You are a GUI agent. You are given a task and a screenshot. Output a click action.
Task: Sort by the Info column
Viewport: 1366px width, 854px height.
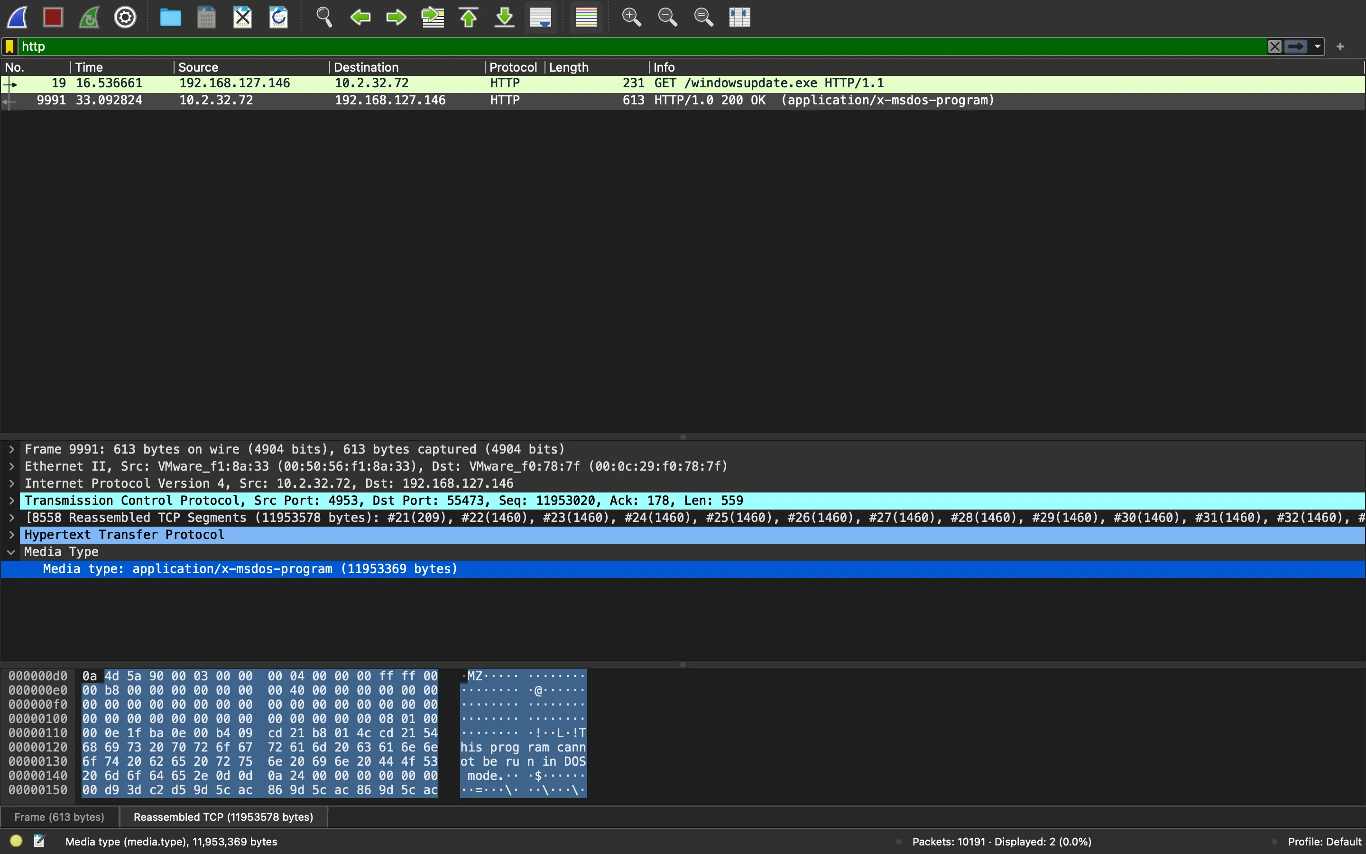point(1007,67)
